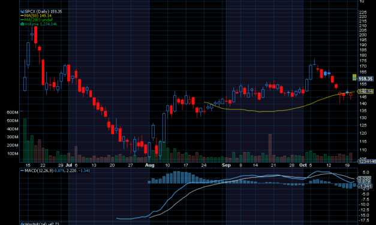Click the 110 label on the price axis
Viewport: 376px width, 225px height.
363,150
